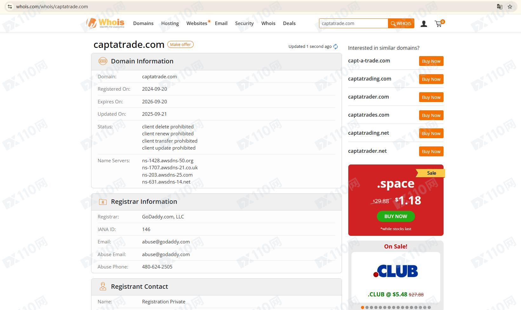Open the Hosting menu
Image resolution: width=521 pixels, height=310 pixels.
(x=170, y=23)
